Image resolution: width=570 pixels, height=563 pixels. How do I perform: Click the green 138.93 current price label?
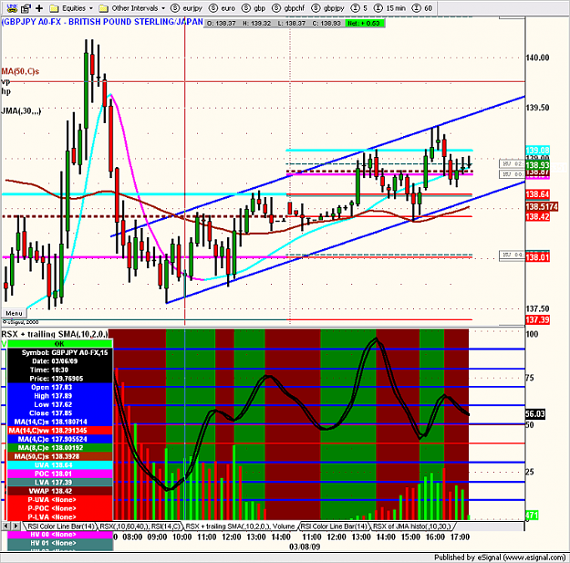click(537, 165)
